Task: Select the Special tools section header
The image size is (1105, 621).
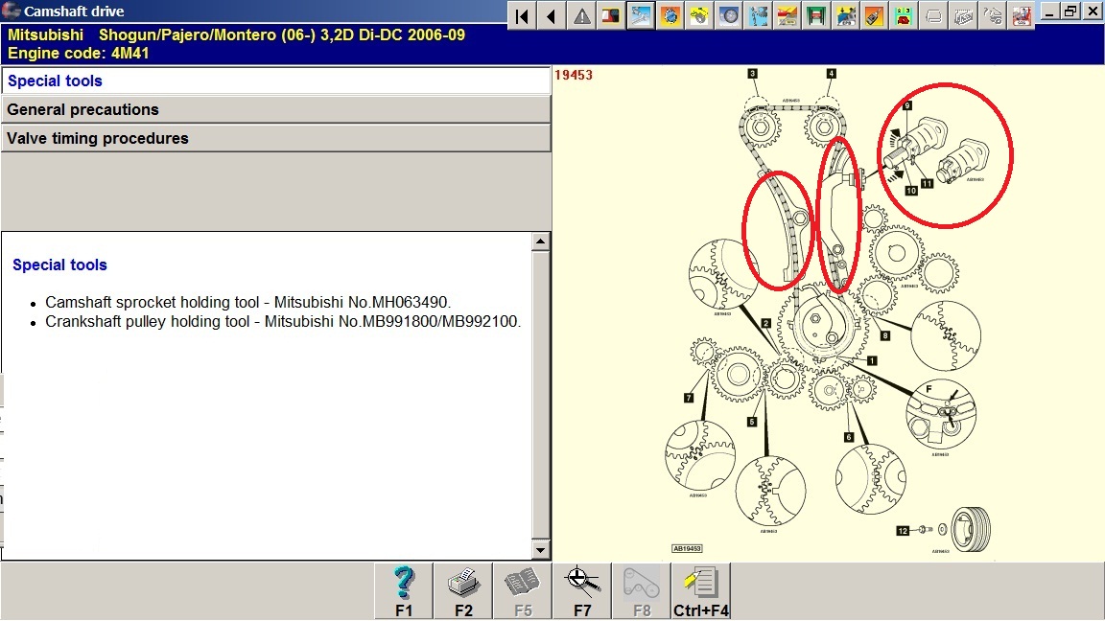Action: 275,81
